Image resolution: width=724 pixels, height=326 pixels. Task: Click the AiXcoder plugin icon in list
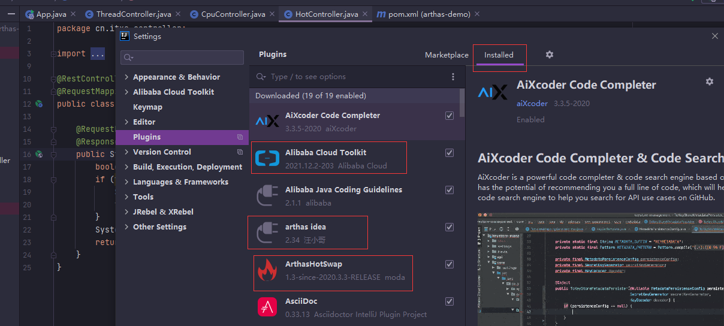point(267,122)
